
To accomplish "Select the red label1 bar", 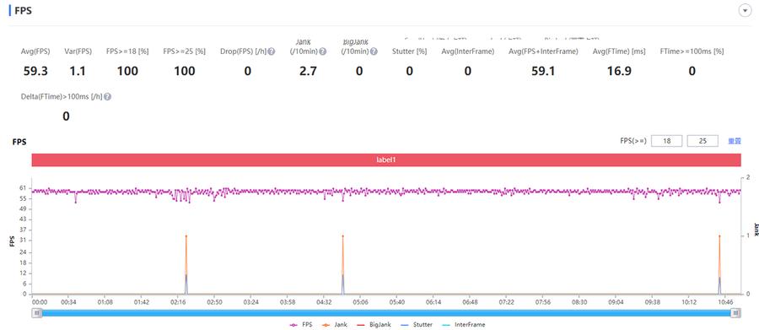I will 386,159.
